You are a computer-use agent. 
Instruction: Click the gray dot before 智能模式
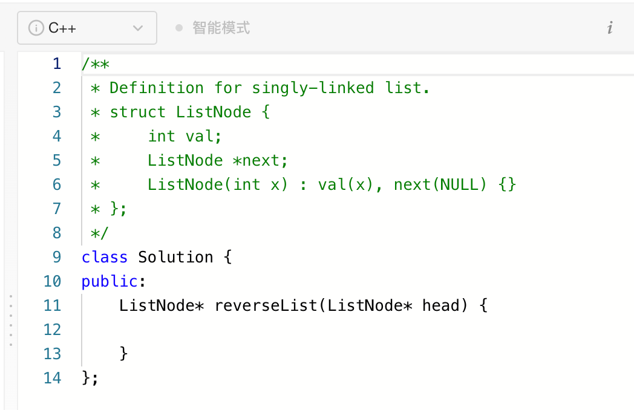coord(178,28)
